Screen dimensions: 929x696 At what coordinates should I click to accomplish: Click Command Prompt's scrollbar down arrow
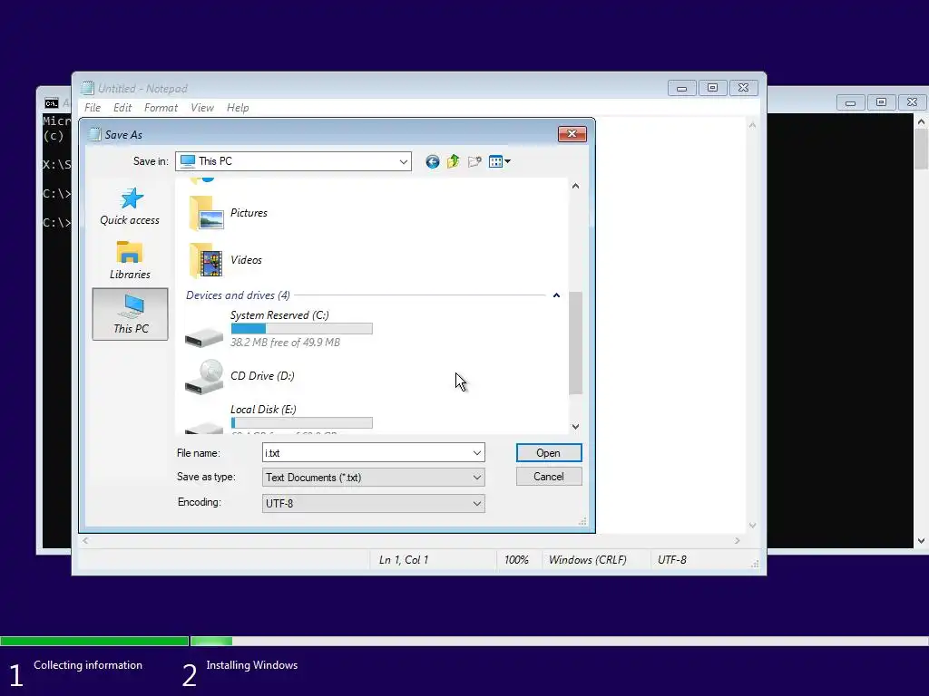click(x=921, y=540)
